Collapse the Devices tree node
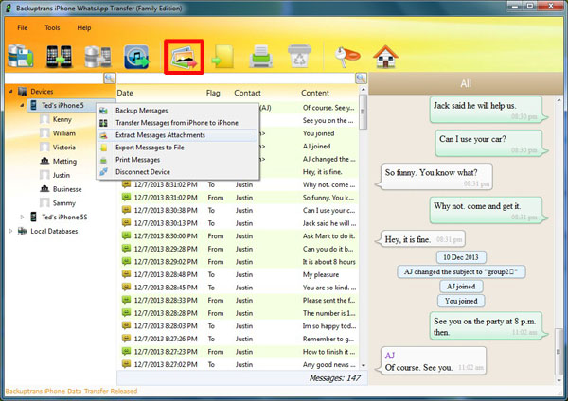The width and height of the screenshot is (568, 401). click(10, 91)
